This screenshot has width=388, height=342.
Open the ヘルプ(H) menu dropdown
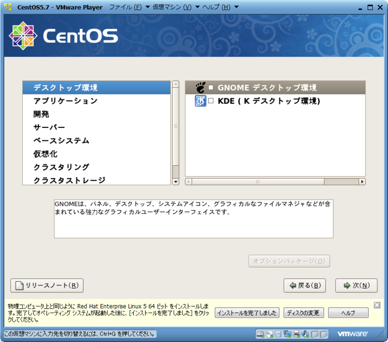pyautogui.click(x=220, y=7)
